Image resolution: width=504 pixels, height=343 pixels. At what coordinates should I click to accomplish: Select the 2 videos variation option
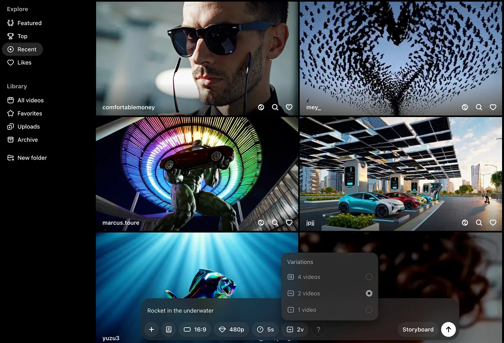click(330, 293)
